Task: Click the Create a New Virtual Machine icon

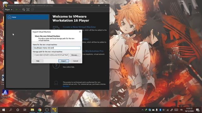Action: pyautogui.click(x=56, y=28)
